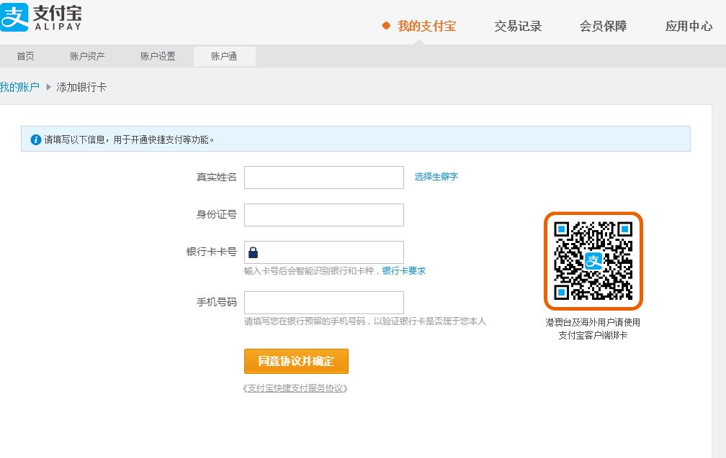The width and height of the screenshot is (726, 458).
Task: Switch to 账户通 tab
Action: coord(225,56)
